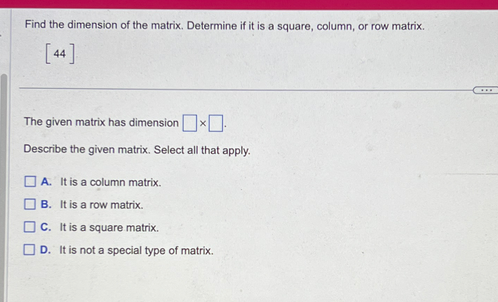
Task: Click the multiplication × symbol between boxes
Action: (x=203, y=123)
